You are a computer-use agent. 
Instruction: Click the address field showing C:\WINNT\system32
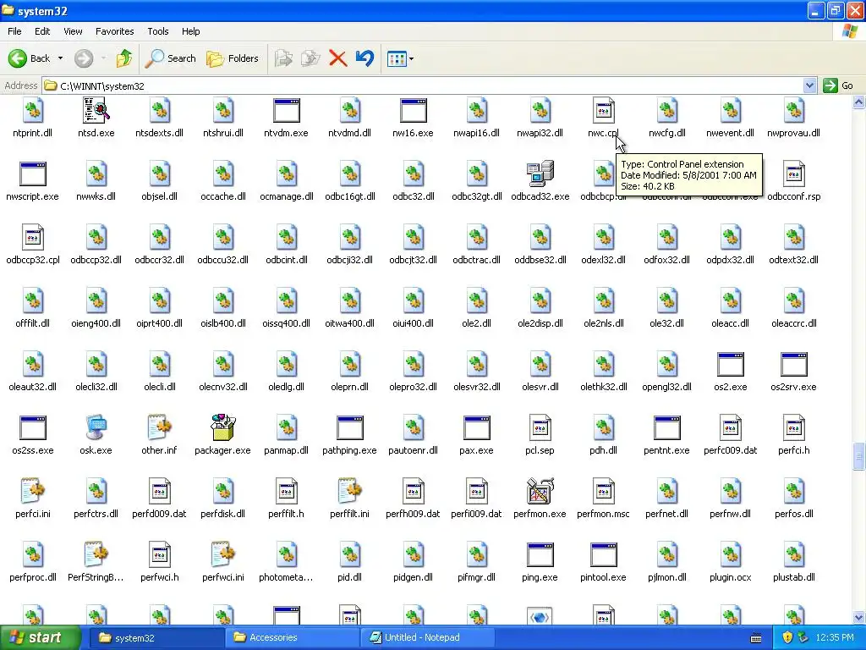[423, 85]
